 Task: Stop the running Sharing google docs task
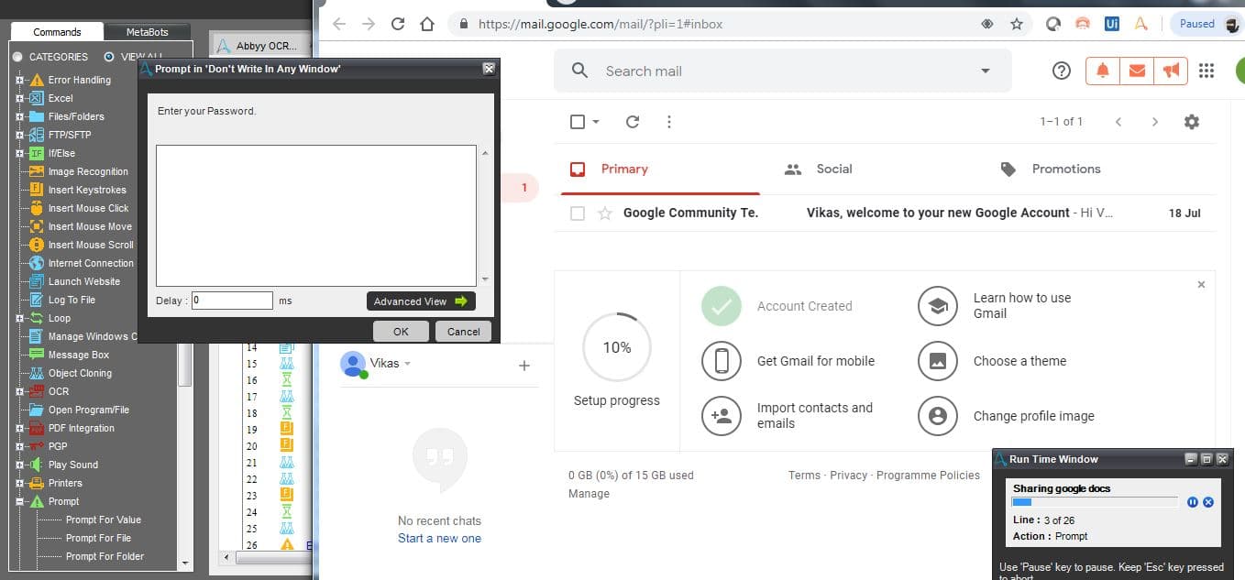pyautogui.click(x=1208, y=502)
